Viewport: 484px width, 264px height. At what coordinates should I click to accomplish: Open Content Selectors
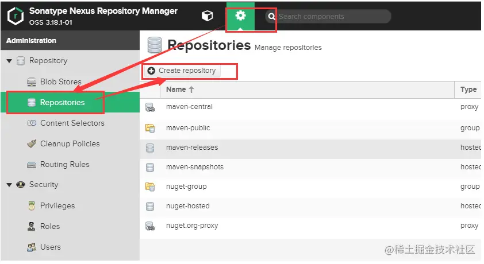[x=72, y=123]
